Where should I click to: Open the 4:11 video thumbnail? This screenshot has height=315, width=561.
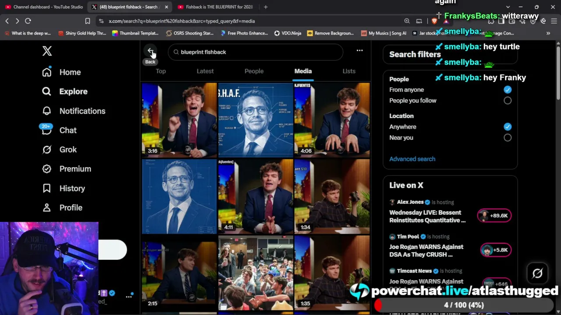coord(256,196)
